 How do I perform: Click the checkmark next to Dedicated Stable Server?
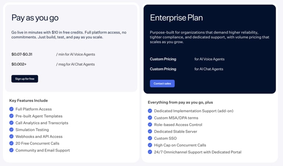[x=150, y=131]
